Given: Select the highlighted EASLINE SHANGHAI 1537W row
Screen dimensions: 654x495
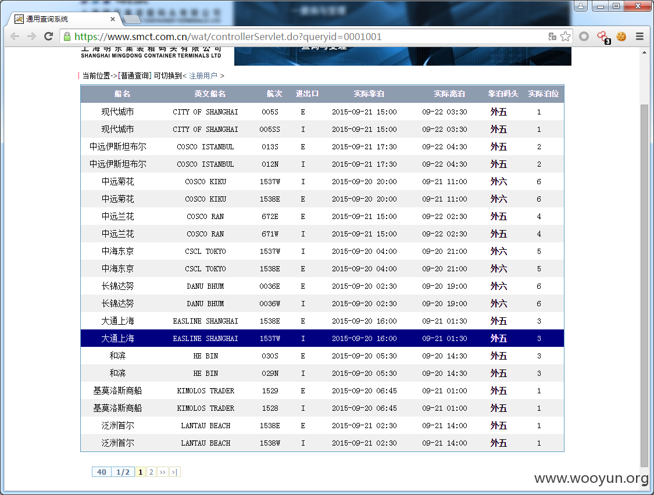Looking at the screenshot, I should [322, 338].
